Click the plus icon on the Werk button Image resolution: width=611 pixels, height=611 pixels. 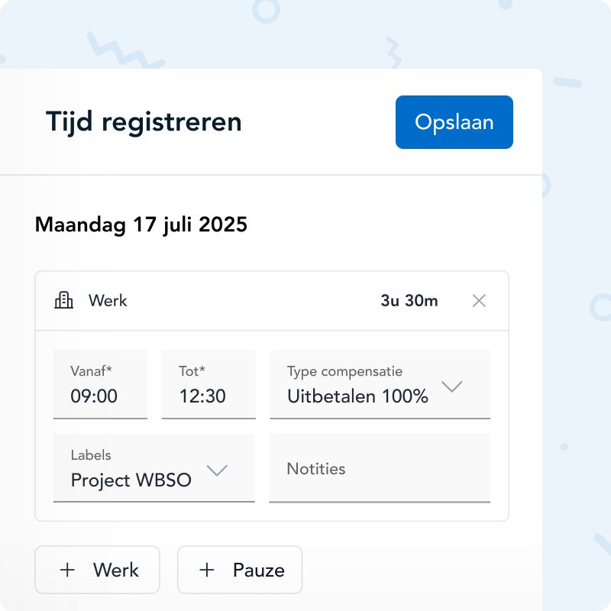click(x=68, y=570)
